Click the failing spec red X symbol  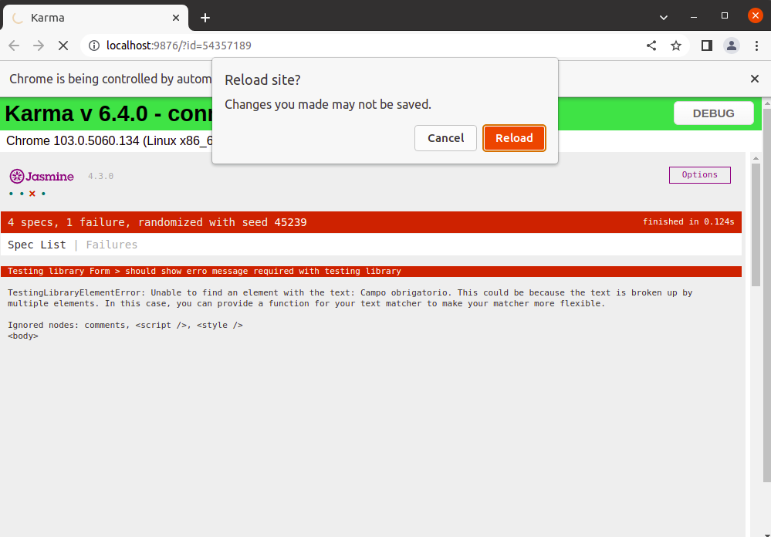coord(32,194)
